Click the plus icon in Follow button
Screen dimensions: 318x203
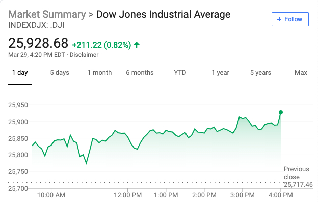pos(279,19)
